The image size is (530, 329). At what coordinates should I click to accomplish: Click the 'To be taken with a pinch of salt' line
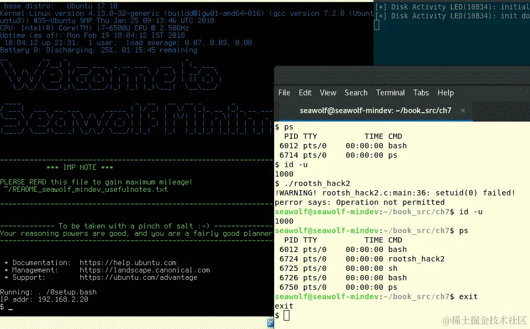134,226
